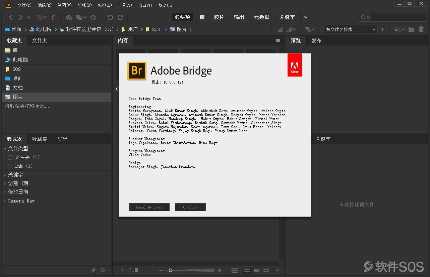Open the thumbnail quality options dropdown
This screenshot has width=430, height=277.
click(x=291, y=29)
